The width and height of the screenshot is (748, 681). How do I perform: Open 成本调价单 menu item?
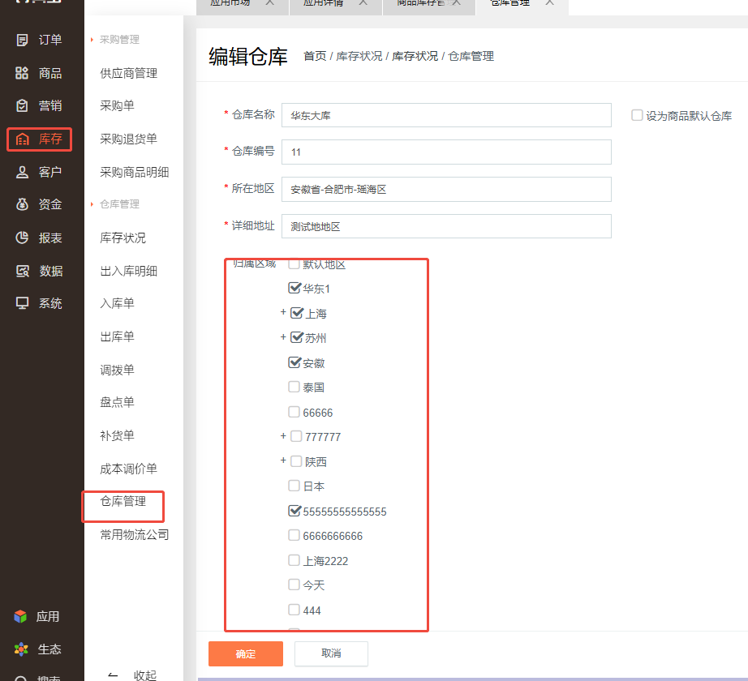[x=129, y=469]
